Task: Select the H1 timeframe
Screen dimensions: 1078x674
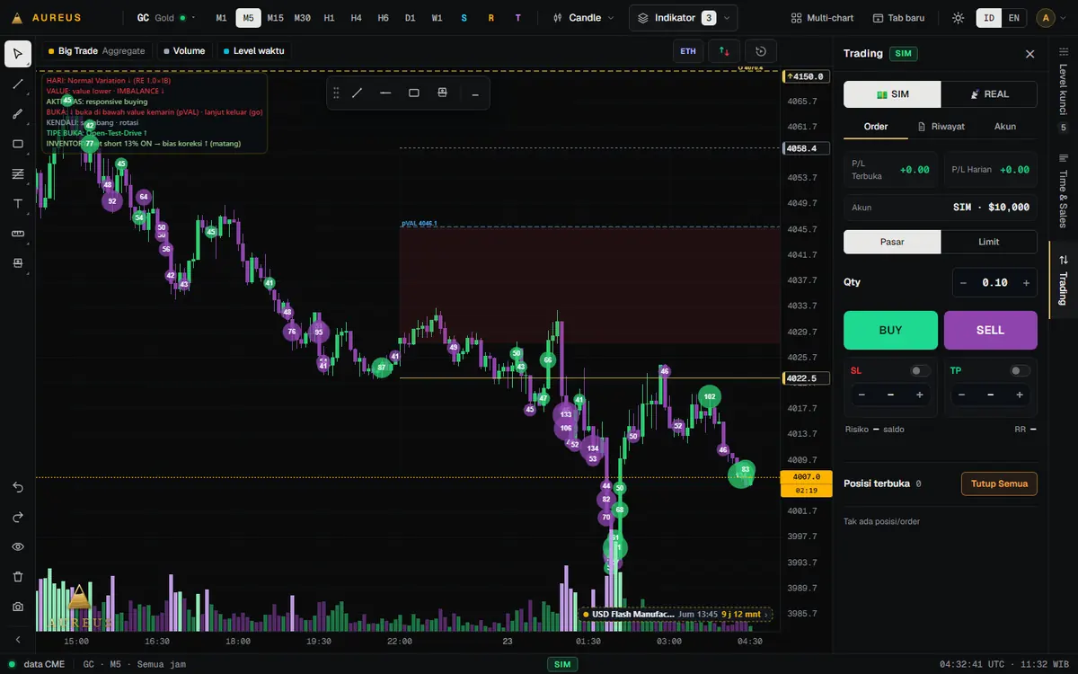Action: tap(330, 18)
